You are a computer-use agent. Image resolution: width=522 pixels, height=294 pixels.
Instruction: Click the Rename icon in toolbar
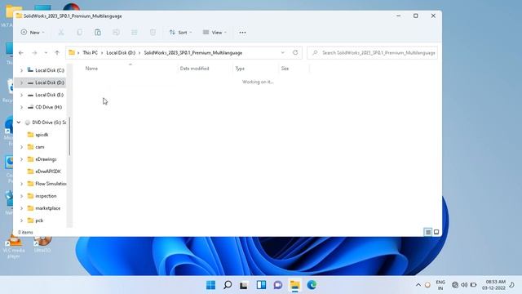[x=116, y=33]
